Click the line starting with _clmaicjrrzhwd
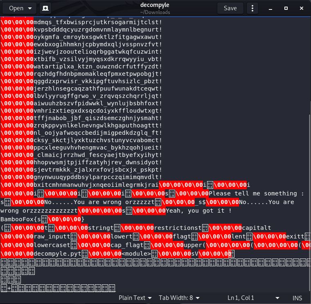Screen dimensions: 311x304 81,155
